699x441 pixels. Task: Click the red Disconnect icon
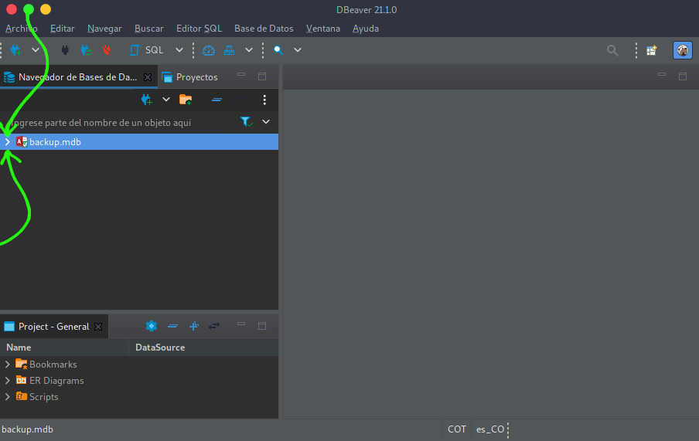(x=107, y=50)
